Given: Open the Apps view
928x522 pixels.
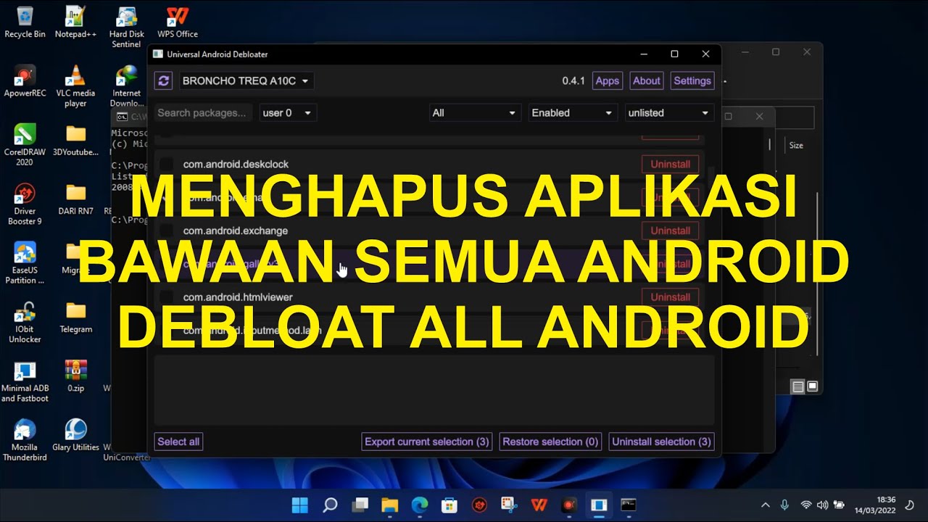Looking at the screenshot, I should pyautogui.click(x=608, y=80).
